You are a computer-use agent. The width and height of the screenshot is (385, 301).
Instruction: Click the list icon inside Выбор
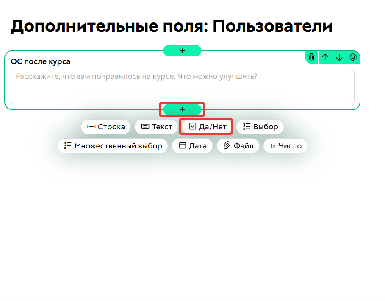pos(246,126)
